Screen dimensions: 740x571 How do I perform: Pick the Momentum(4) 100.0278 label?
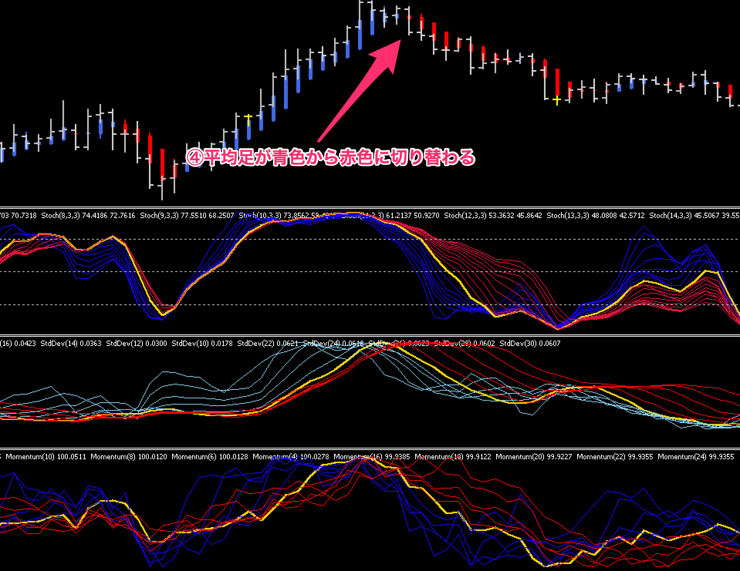tap(291, 457)
